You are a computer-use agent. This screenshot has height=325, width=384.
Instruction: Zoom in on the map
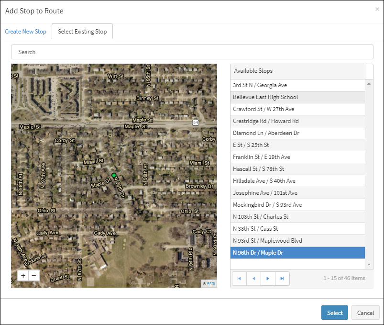point(23,275)
